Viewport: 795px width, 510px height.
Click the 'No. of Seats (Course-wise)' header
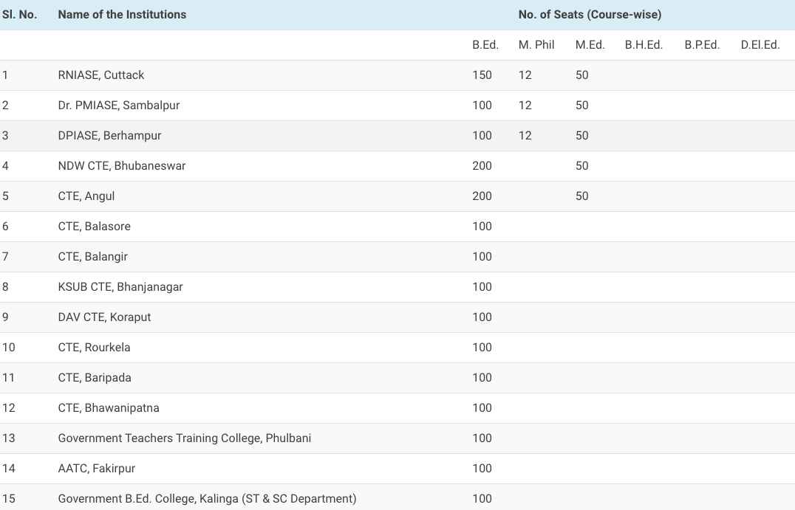tap(590, 15)
